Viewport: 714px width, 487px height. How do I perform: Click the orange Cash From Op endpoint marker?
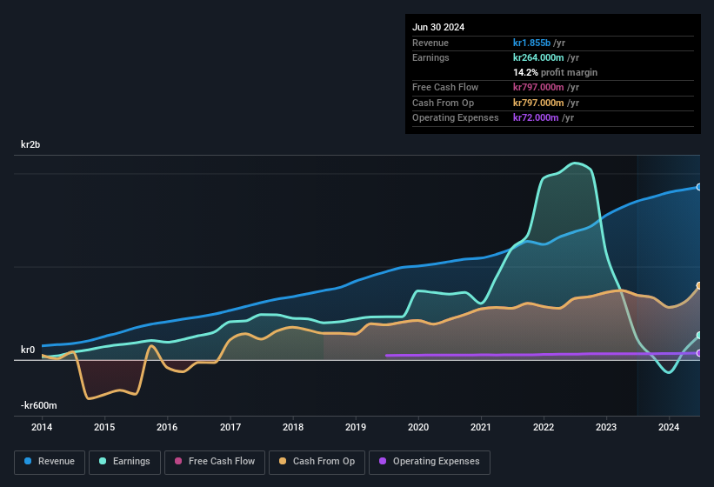click(x=699, y=286)
